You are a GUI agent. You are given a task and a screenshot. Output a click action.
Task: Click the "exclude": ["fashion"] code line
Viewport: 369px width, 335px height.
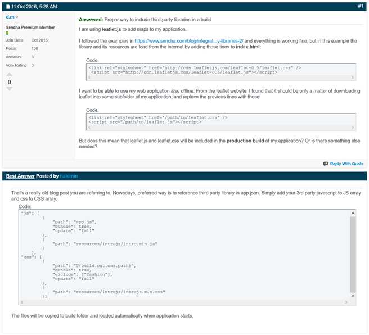(x=82, y=274)
